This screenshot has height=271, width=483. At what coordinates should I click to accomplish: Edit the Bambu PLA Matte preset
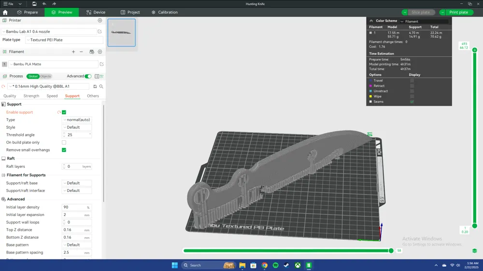click(101, 64)
